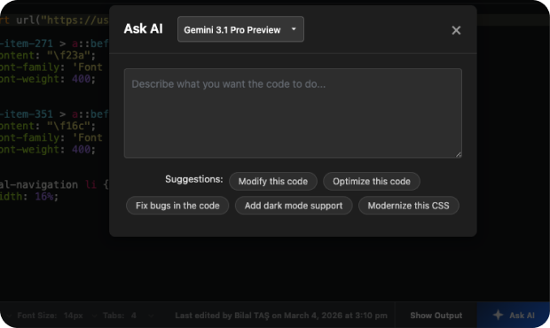
Task: Focus the 'Describe what you want the code to do' textarea
Action: tap(293, 113)
